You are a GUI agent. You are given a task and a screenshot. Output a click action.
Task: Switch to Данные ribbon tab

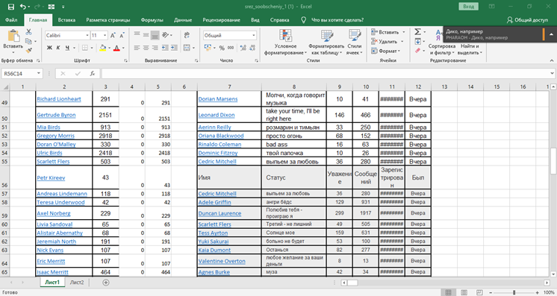point(183,20)
